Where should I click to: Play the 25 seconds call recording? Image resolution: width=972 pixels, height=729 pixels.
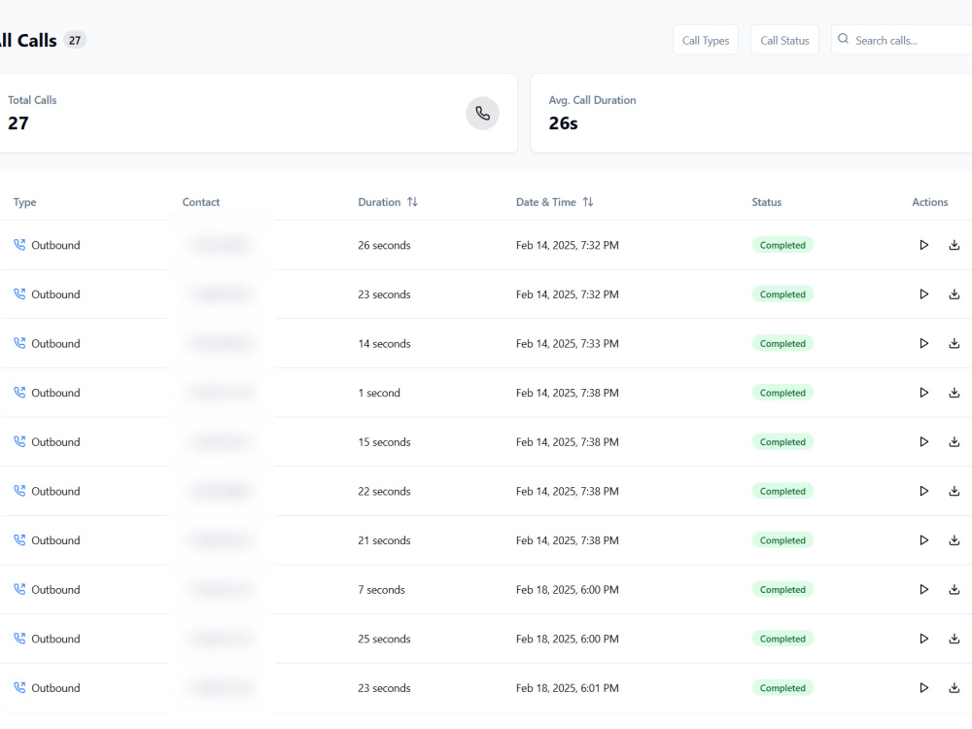tap(923, 639)
